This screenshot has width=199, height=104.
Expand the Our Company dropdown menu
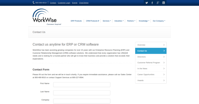(x=159, y=21)
